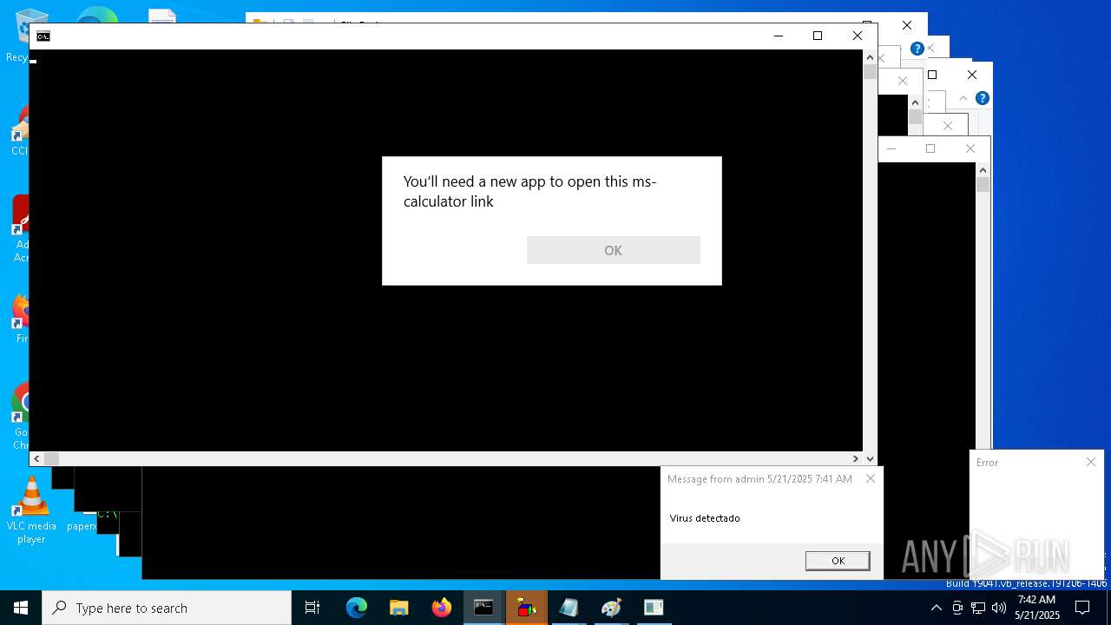
Task: Click the 'Error' dialog title text
Action: pyautogui.click(x=987, y=463)
